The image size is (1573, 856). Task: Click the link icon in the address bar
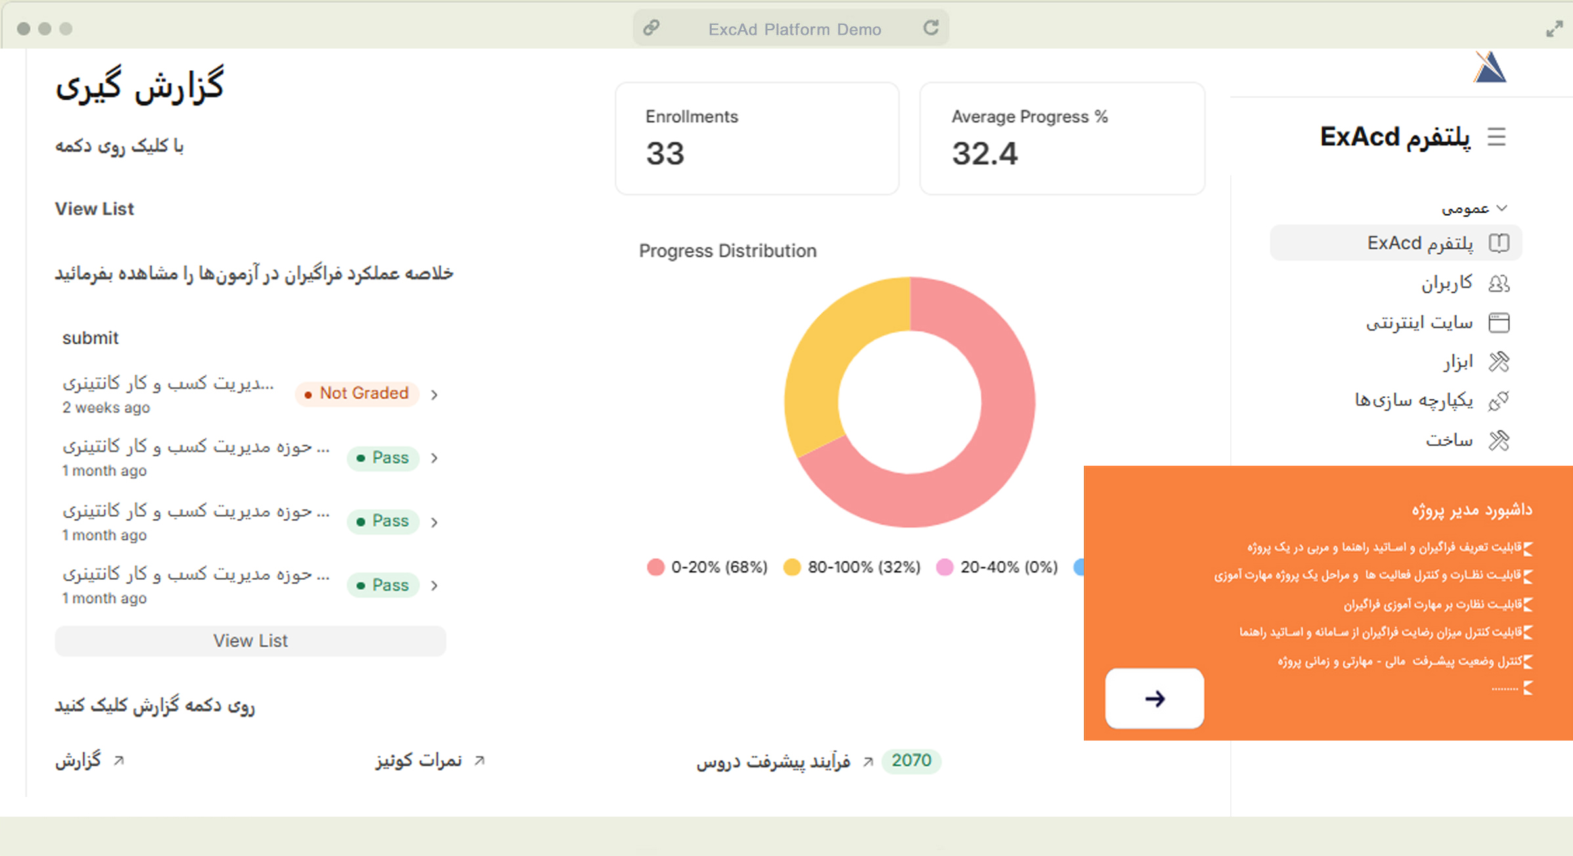click(651, 28)
